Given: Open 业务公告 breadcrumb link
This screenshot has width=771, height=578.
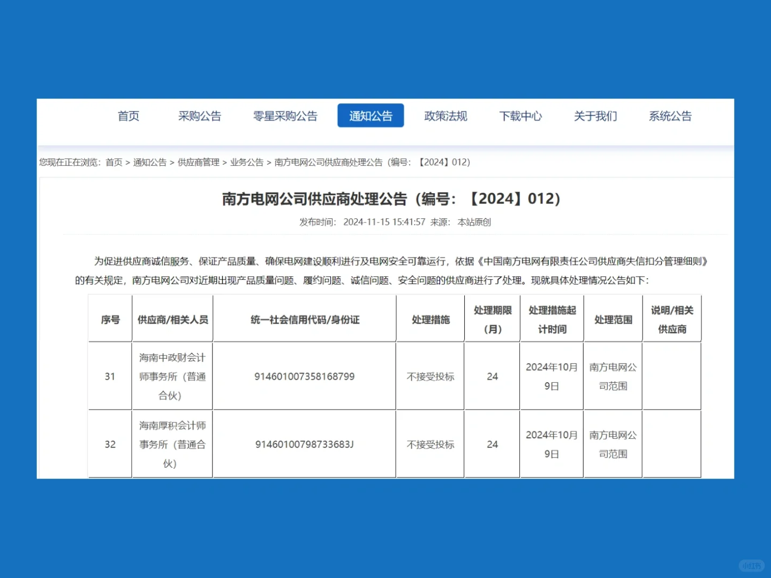Looking at the screenshot, I should coord(247,162).
